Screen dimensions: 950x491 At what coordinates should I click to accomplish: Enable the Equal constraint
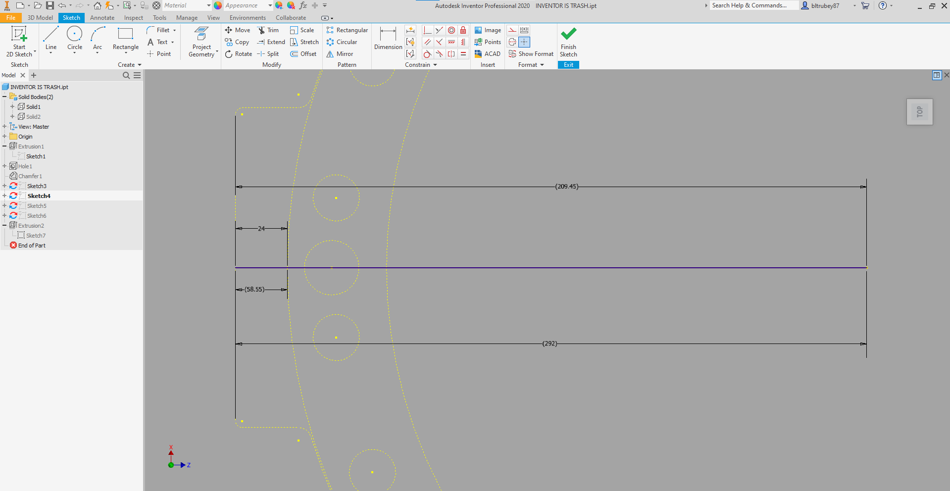click(463, 54)
